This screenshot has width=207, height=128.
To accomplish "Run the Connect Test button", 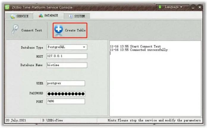I will pos(27,30).
